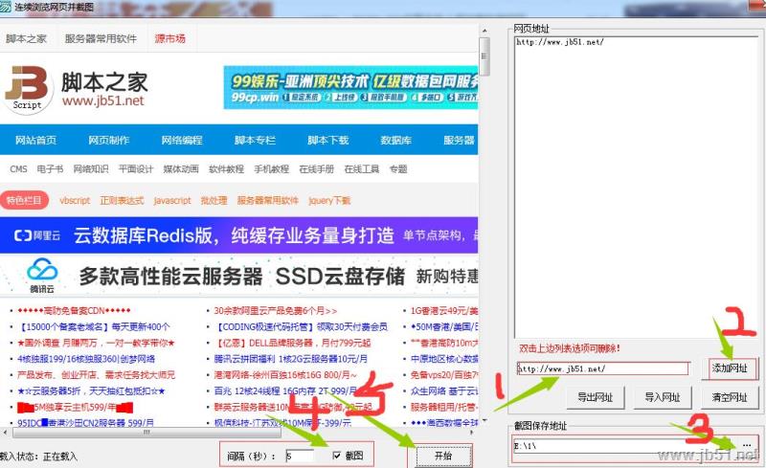Click the 99娱乐 banner advertisement

[350, 87]
